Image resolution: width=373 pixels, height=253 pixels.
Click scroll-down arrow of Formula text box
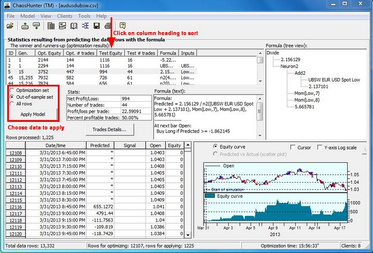pyautogui.click(x=260, y=135)
